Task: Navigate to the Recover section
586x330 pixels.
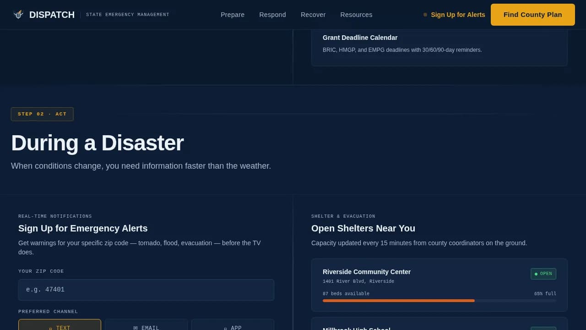Action: [313, 15]
